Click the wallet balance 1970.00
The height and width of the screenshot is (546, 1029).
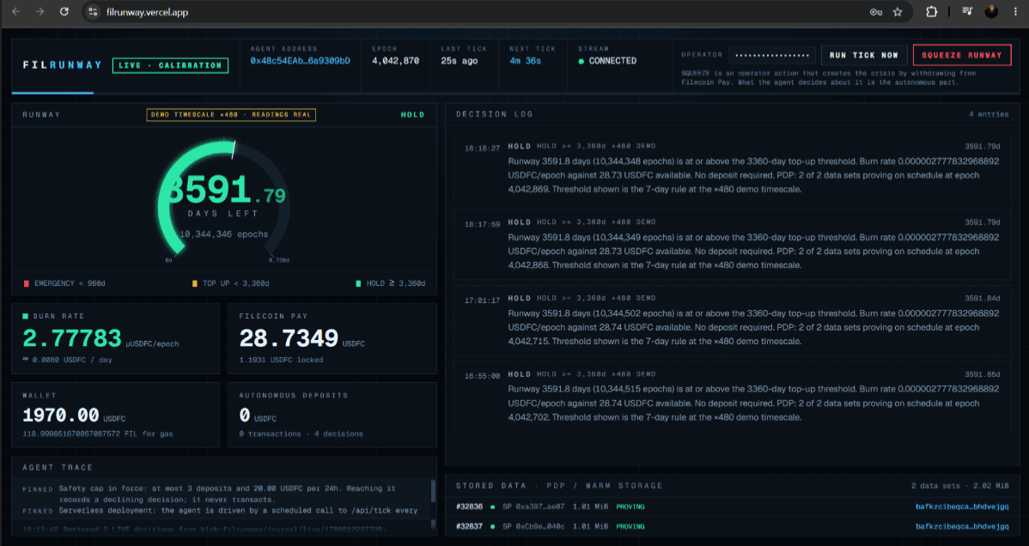coord(61,416)
